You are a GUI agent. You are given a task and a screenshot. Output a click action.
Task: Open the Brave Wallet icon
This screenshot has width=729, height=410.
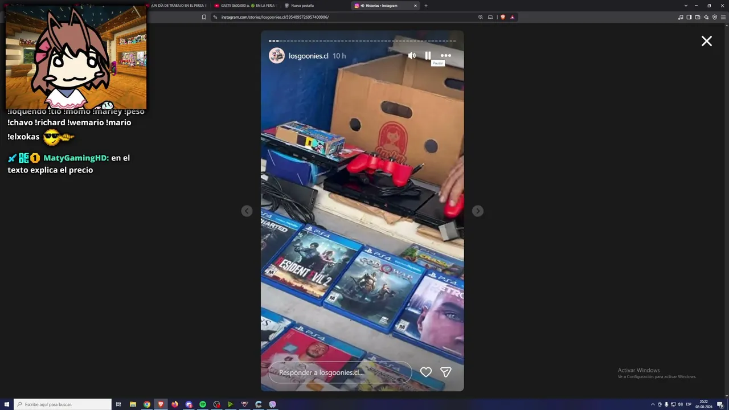698,17
